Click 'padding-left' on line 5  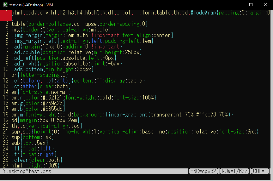(x=122, y=41)
